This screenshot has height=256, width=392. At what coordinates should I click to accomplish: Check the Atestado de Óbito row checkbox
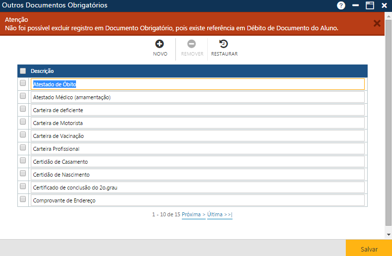click(23, 83)
